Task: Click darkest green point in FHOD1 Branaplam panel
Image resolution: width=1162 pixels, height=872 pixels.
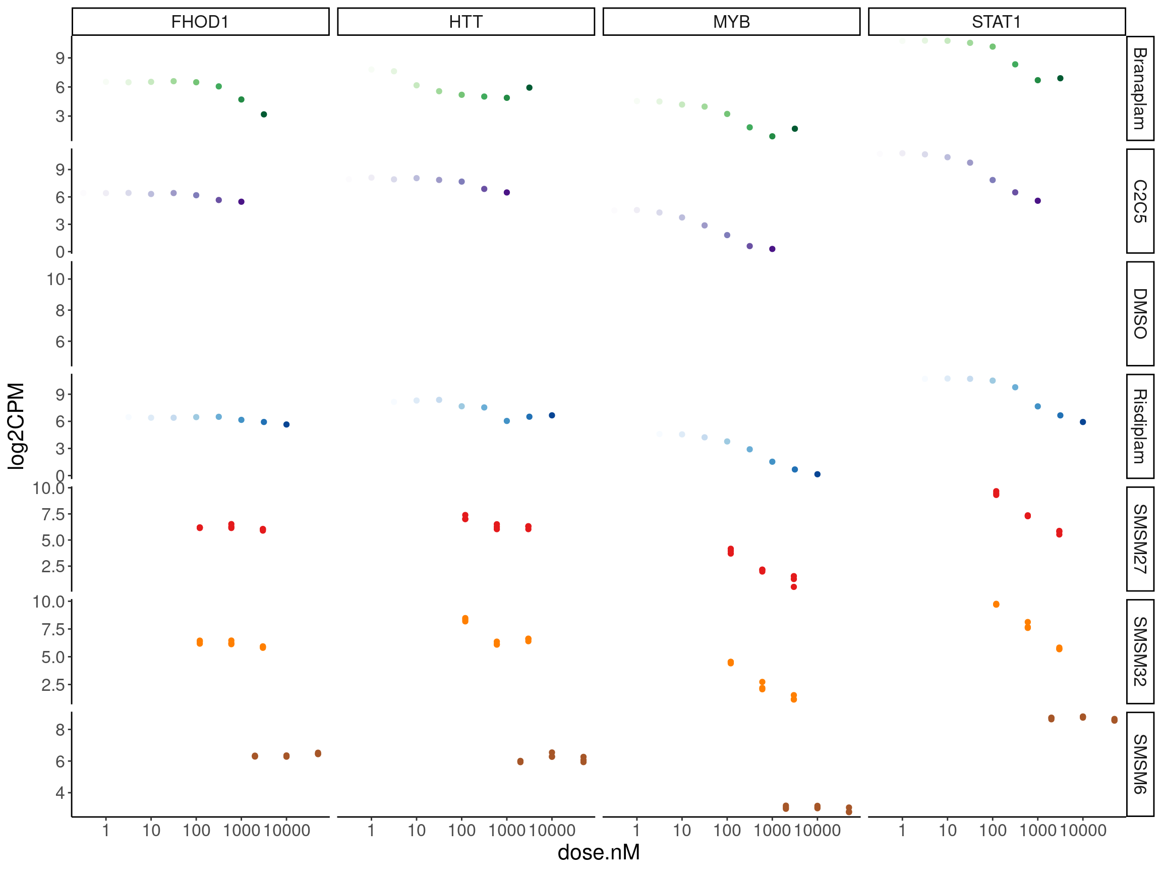Action: (x=264, y=115)
